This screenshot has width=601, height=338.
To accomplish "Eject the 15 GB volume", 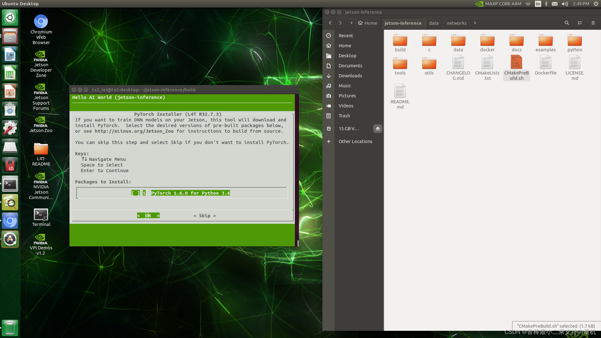I will 378,129.
